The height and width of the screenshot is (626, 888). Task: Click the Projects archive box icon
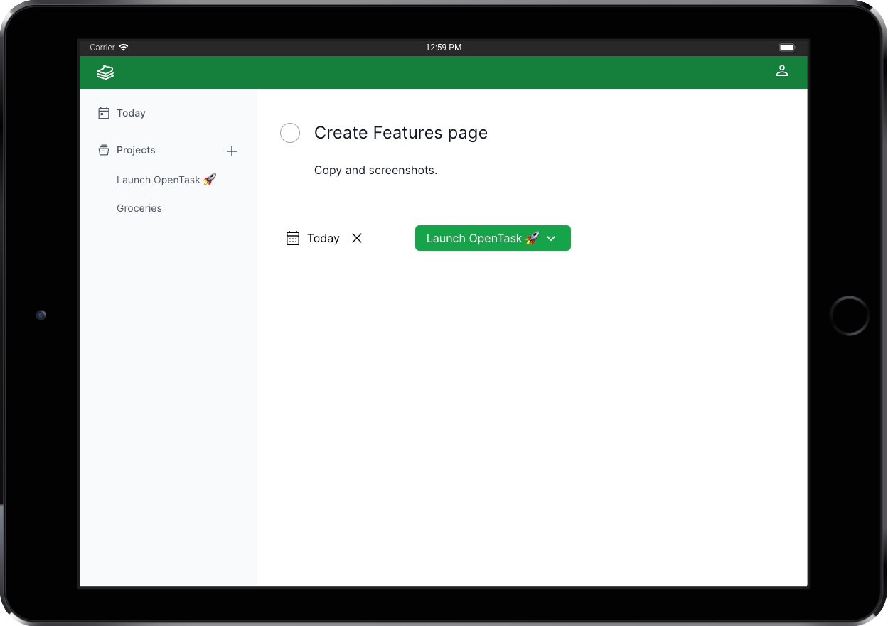(x=102, y=150)
